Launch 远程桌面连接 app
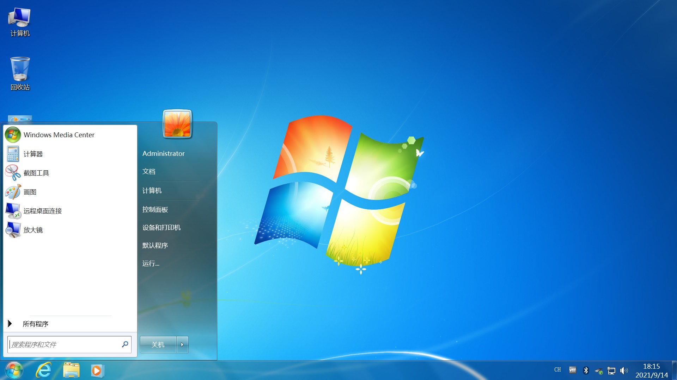Image resolution: width=677 pixels, height=380 pixels. pyautogui.click(x=42, y=211)
